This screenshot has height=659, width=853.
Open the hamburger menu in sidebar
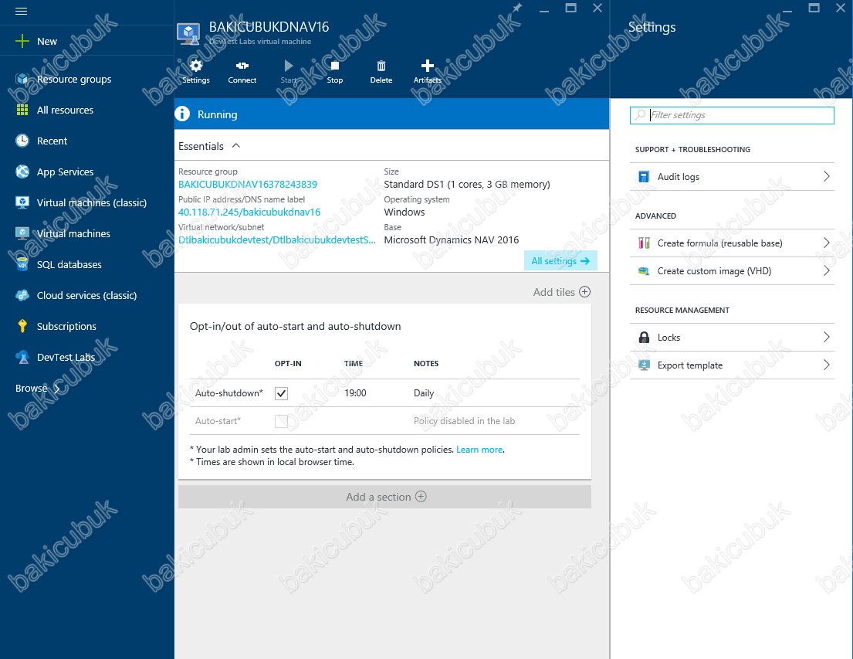tap(22, 12)
